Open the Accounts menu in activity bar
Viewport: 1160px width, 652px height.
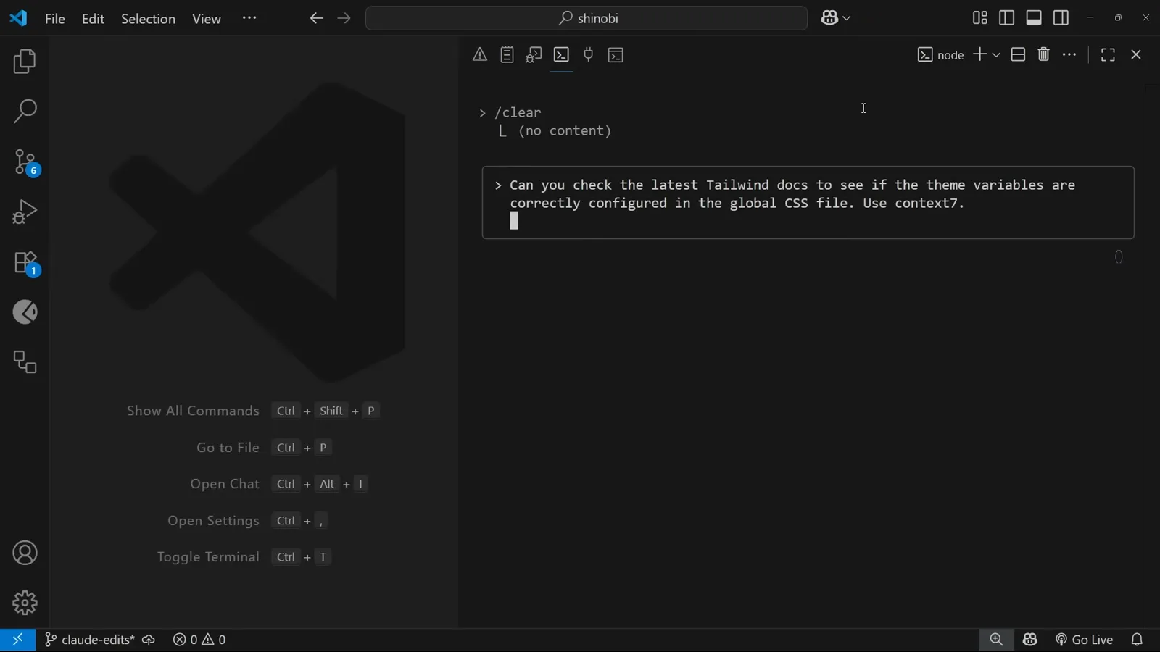click(x=25, y=553)
